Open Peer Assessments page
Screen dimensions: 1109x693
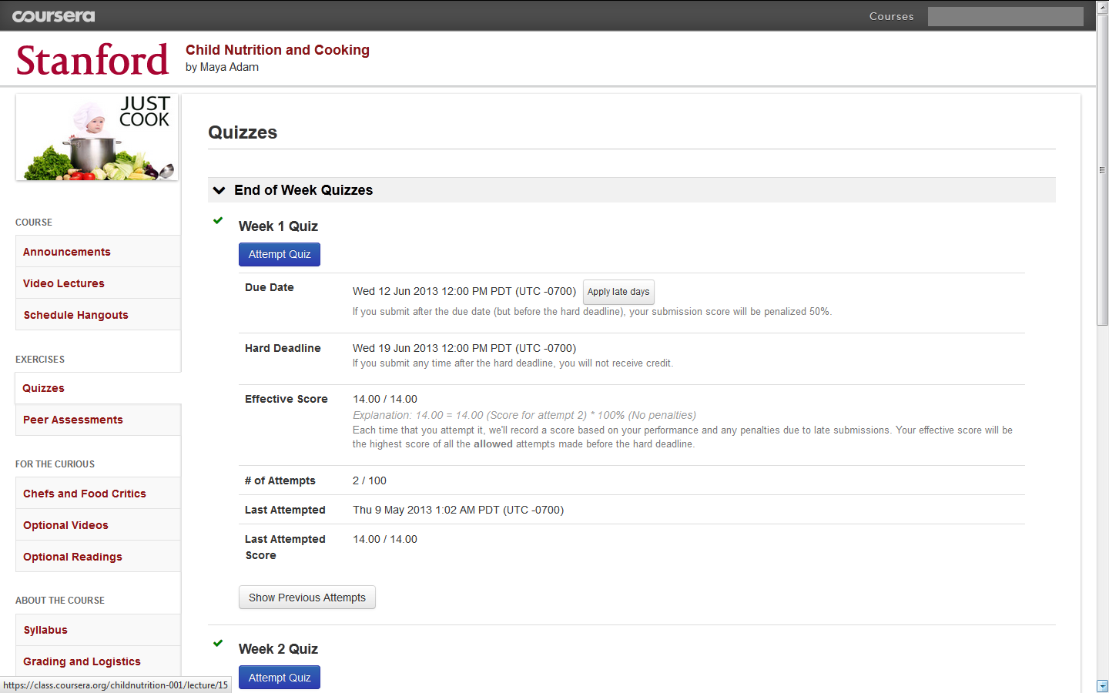tap(98, 420)
